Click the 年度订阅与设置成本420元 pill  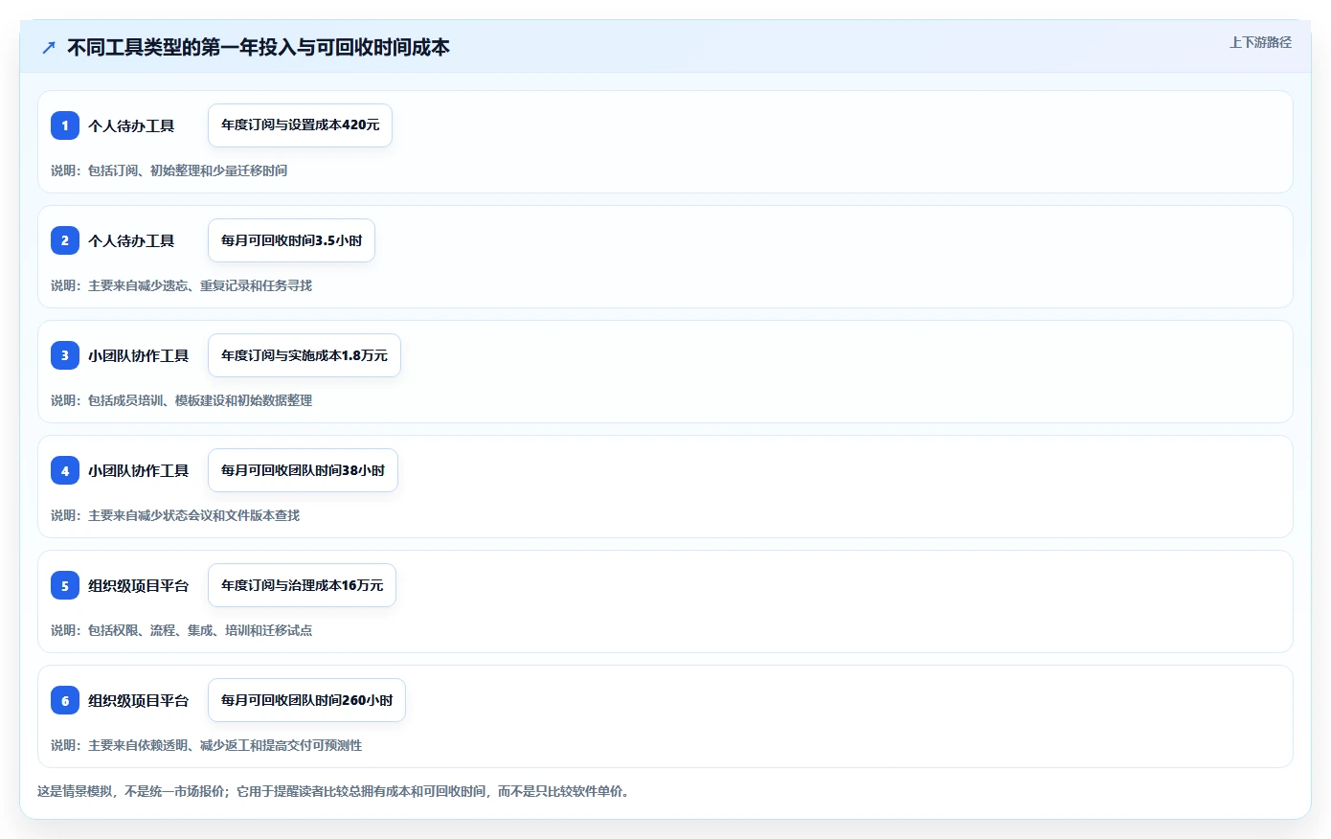[300, 125]
